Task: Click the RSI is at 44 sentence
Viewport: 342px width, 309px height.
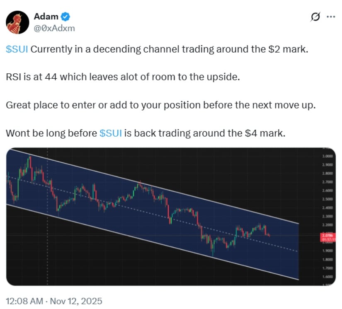Action: pos(123,77)
